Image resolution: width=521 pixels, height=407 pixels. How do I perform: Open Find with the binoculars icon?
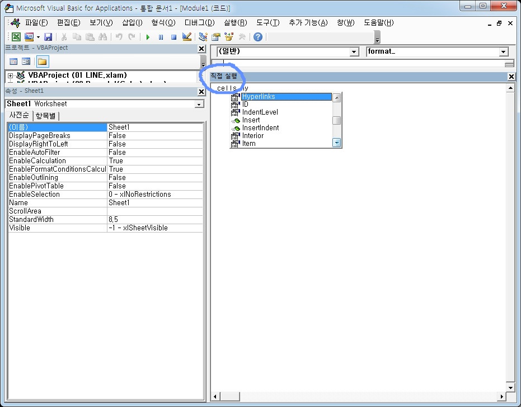point(102,37)
